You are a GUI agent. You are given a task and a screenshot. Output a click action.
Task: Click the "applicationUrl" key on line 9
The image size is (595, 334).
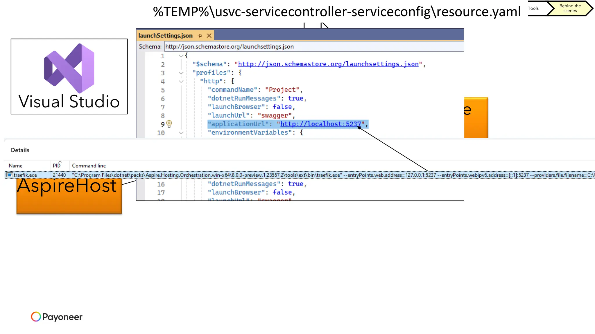238,124
